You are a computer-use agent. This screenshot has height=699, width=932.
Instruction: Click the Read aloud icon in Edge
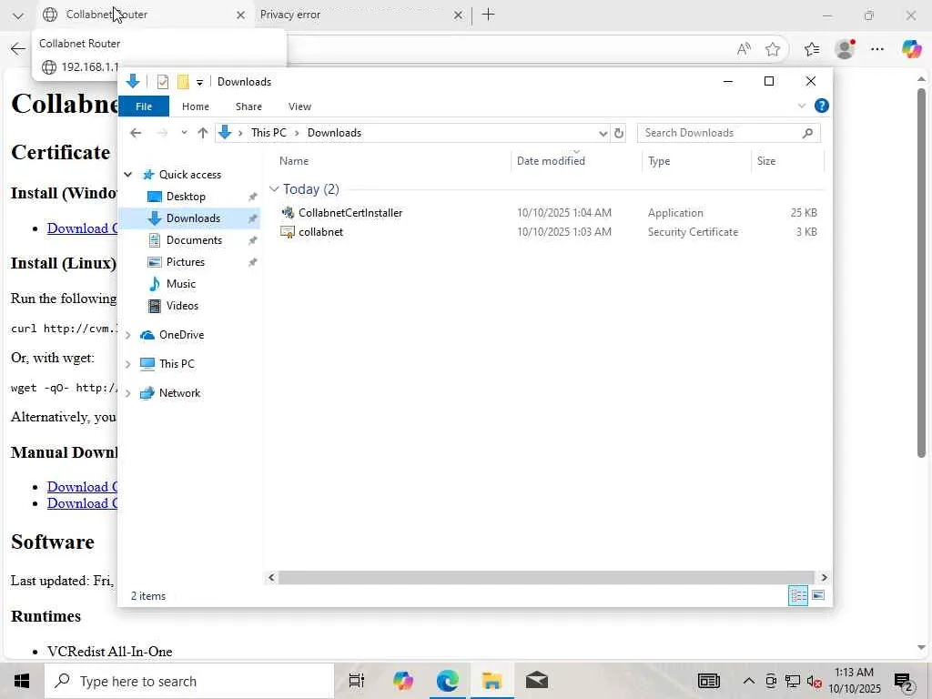(x=744, y=49)
